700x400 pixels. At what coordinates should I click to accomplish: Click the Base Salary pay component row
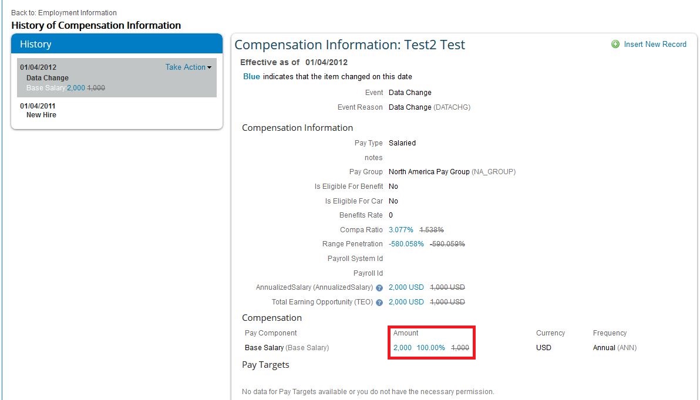[440, 347]
